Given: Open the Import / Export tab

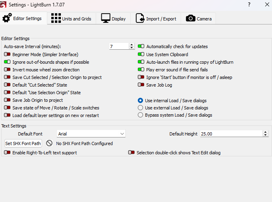Looking at the screenshot, I should [156, 18].
